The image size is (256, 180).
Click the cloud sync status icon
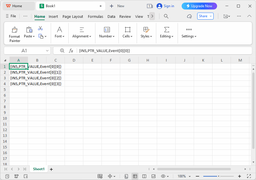pos(189,16)
